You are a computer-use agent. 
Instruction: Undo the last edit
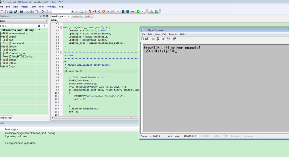(x=42, y=11)
